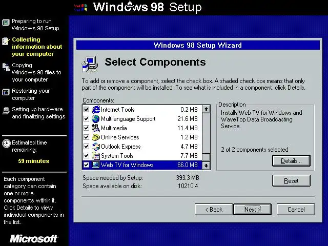Open Details for selected component
The width and height of the screenshot is (328, 246).
tap(291, 161)
